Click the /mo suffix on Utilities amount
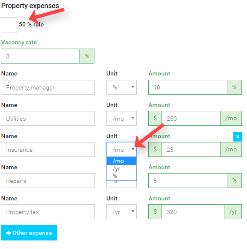The image size is (247, 249). (x=231, y=118)
